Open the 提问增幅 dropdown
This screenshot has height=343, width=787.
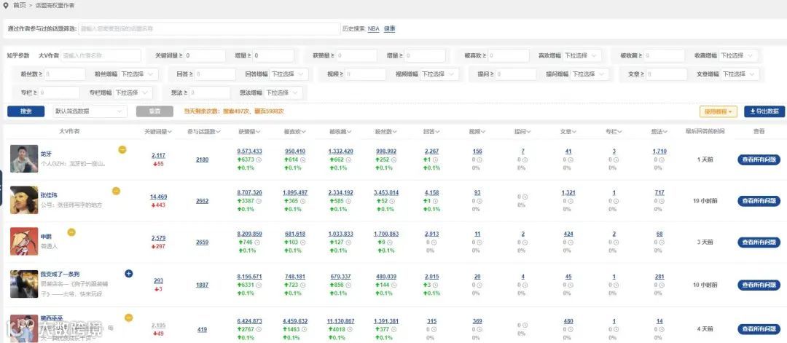click(x=590, y=74)
